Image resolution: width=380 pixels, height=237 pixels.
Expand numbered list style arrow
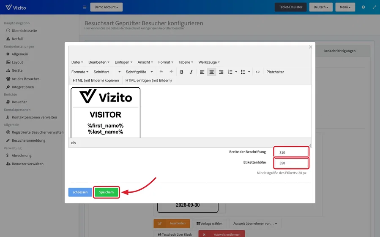point(236,72)
